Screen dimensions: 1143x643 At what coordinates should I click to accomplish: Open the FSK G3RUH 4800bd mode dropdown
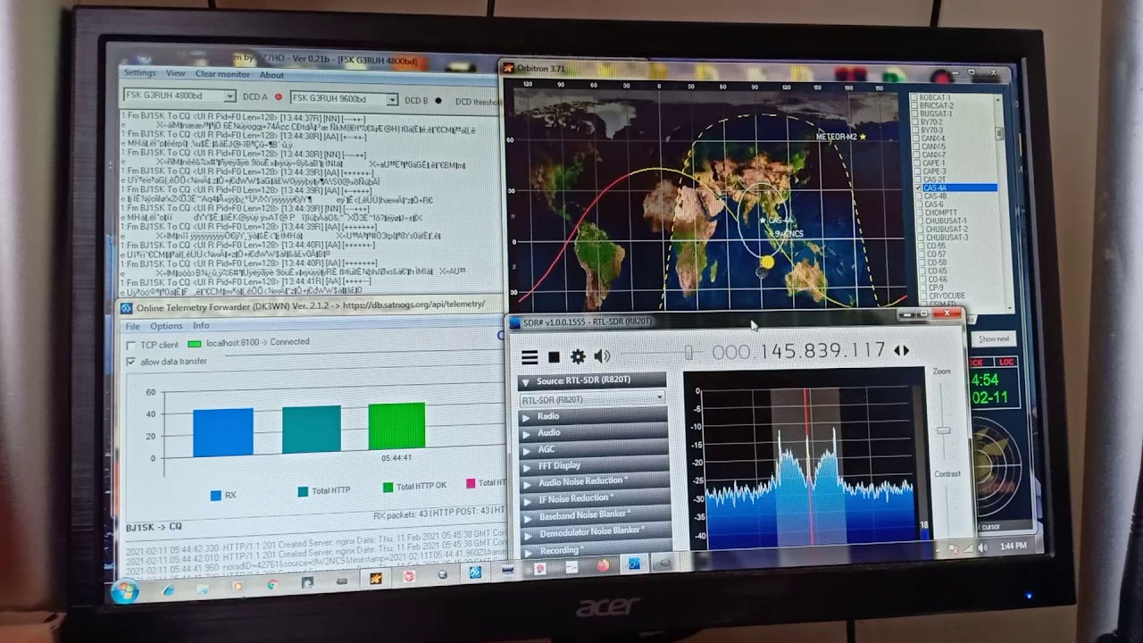tap(179, 96)
